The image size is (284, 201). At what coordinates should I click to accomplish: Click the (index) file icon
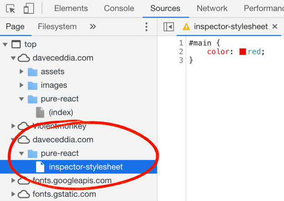click(x=40, y=112)
